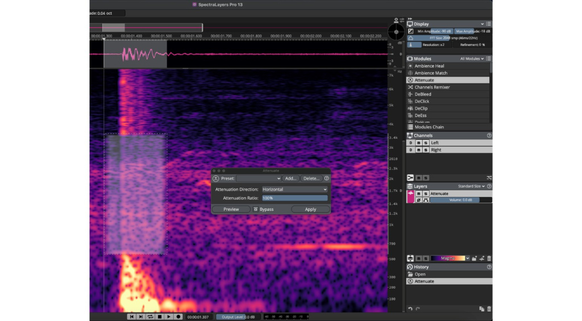The image size is (582, 321).
Task: Select the DeClick module
Action: tap(448, 101)
